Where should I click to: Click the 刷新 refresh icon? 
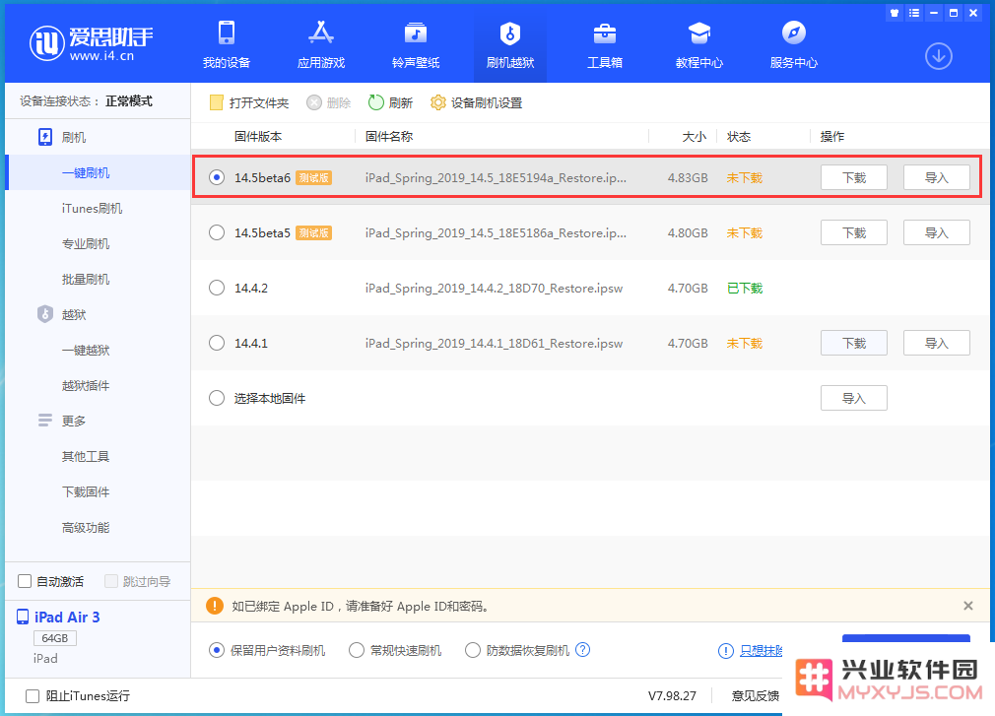375,102
